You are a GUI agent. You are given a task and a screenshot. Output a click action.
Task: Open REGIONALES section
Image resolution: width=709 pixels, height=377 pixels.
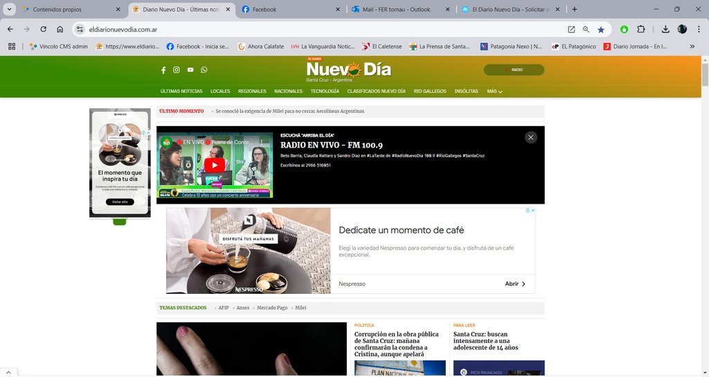(x=252, y=91)
